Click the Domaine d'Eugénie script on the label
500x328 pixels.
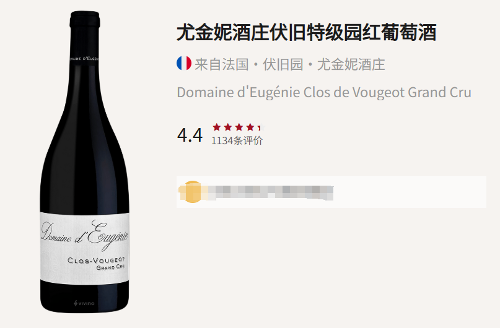coord(84,235)
